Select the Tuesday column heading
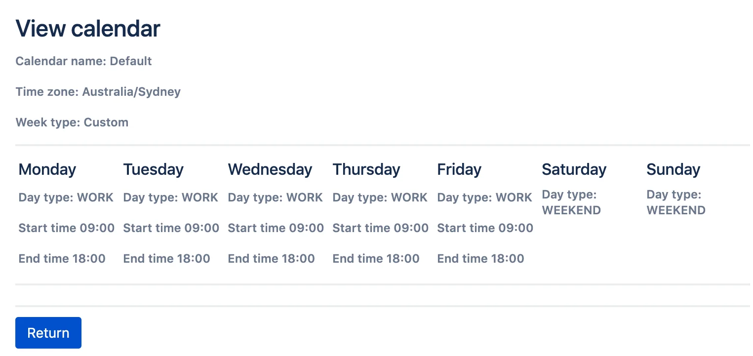The height and width of the screenshot is (356, 753). point(153,169)
